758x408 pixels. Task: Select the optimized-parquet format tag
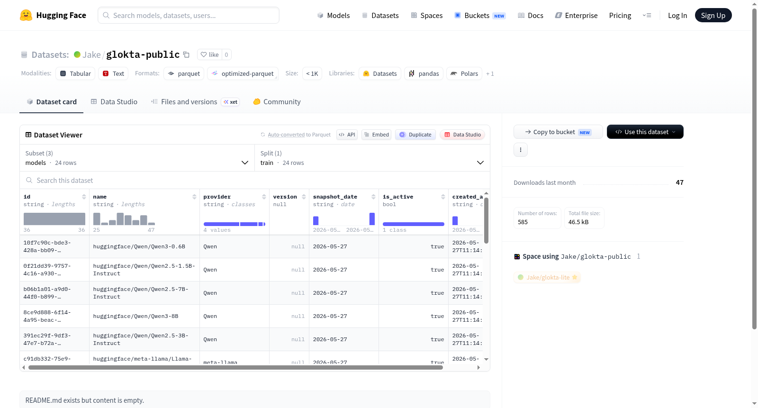(243, 73)
